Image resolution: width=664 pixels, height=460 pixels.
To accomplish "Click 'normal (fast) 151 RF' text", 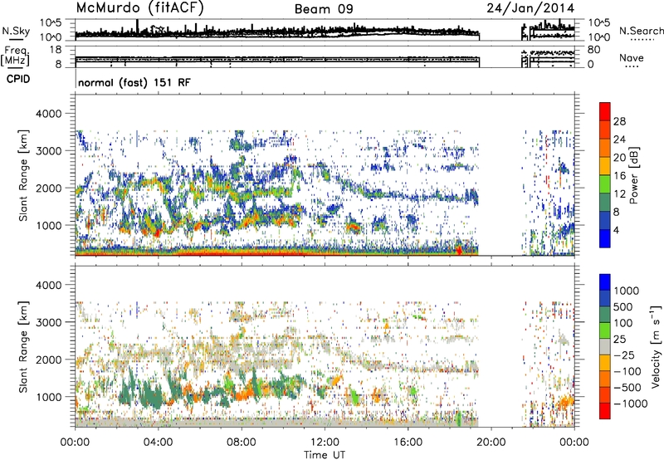I will tap(134, 82).
